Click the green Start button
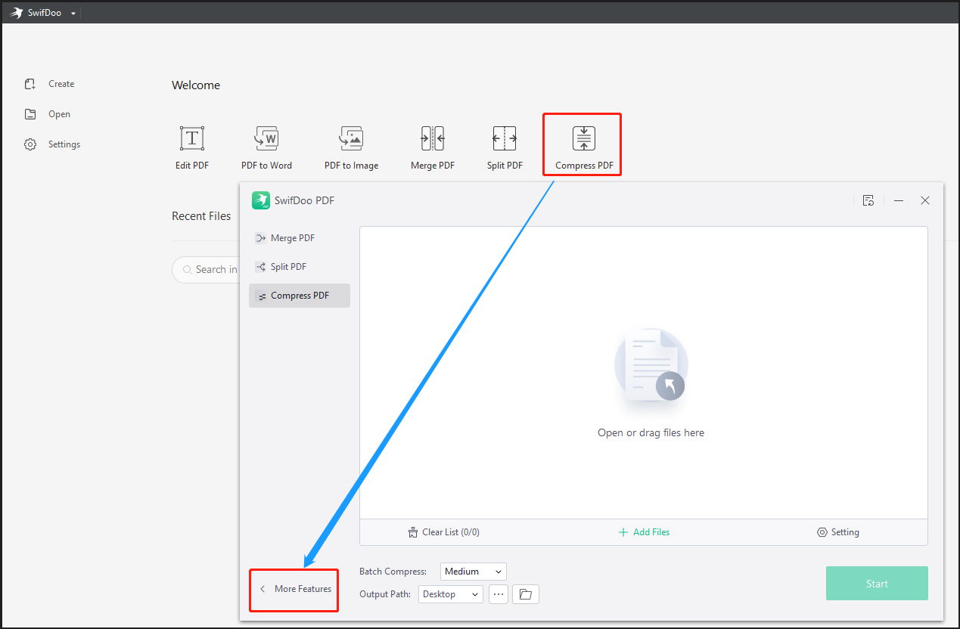The width and height of the screenshot is (960, 629). point(877,584)
